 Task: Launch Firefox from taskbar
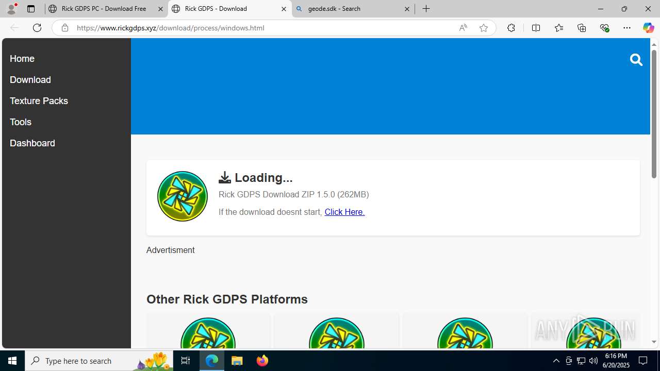[262, 361]
